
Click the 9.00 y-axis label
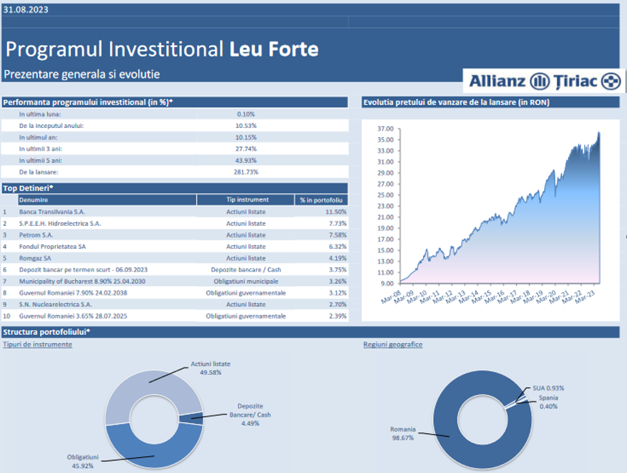coord(387,284)
